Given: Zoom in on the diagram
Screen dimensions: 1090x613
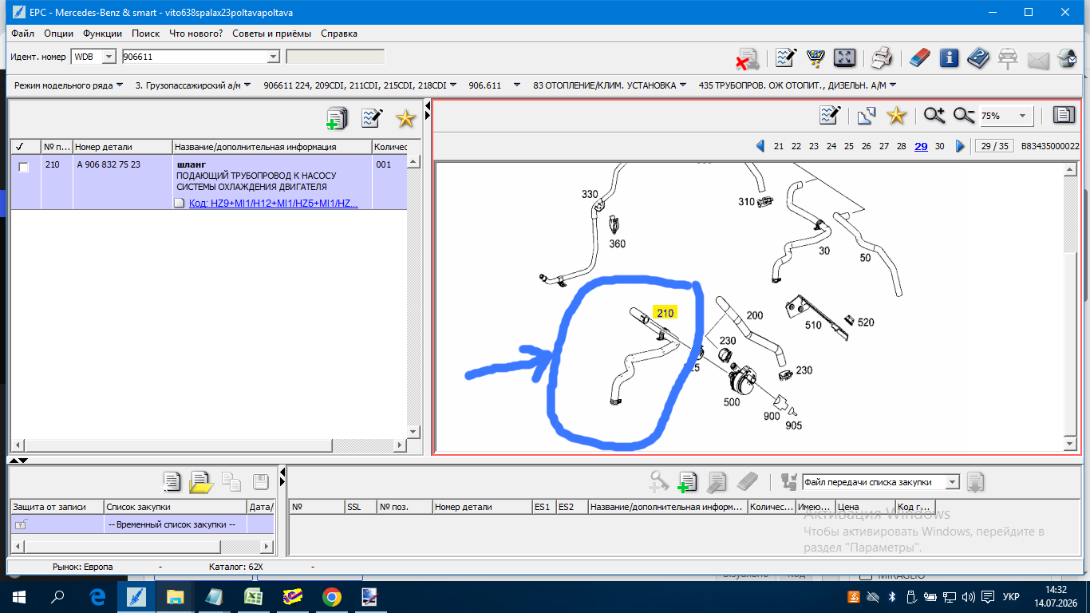Looking at the screenshot, I should (x=934, y=116).
